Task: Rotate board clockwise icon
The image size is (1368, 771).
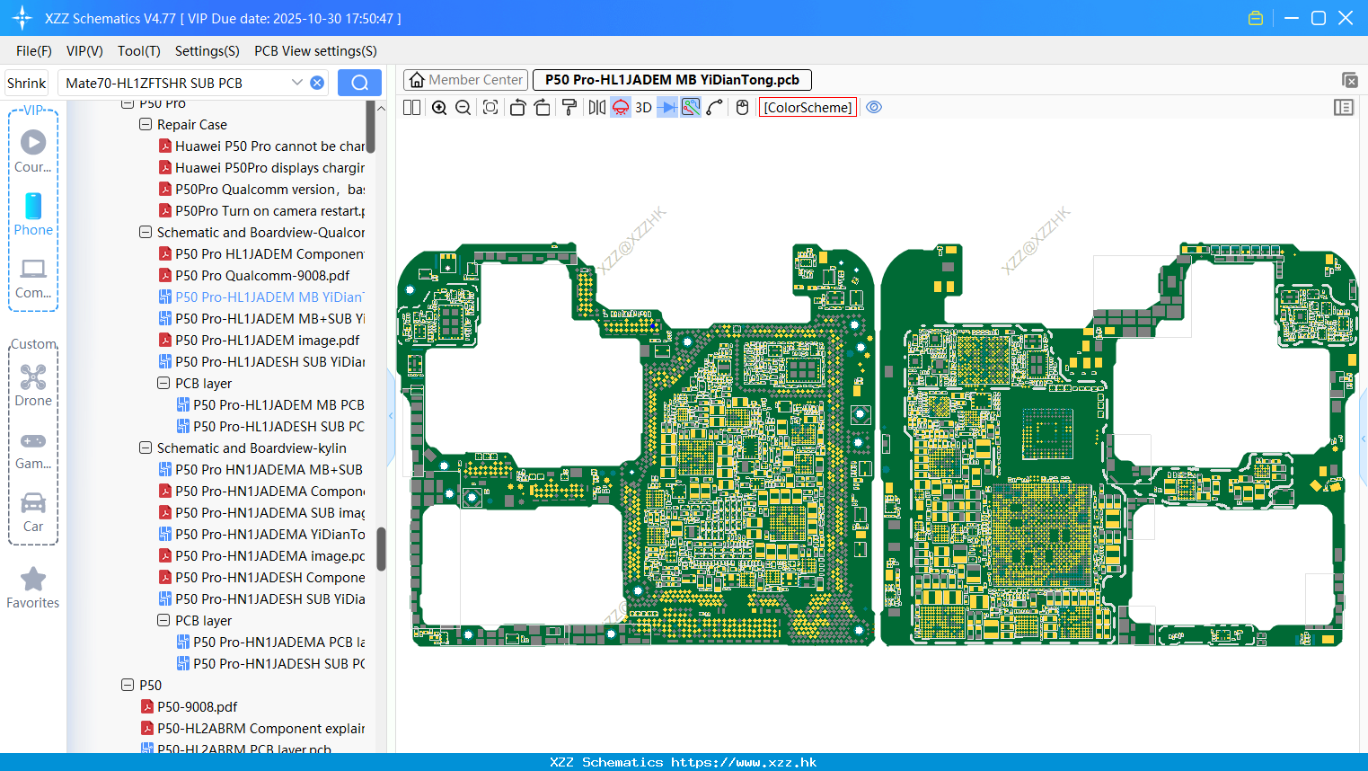Action: pos(543,108)
